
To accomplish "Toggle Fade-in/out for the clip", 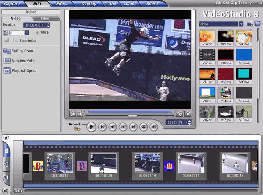I will 28,41.
